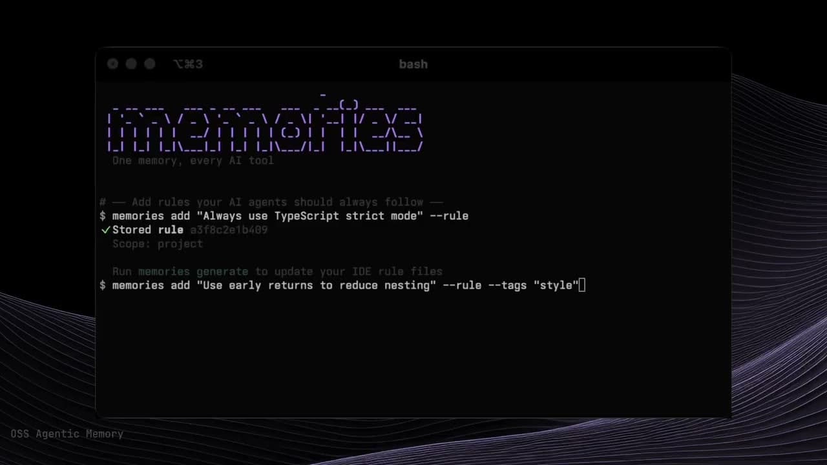Screen dimensions: 827x465
Task: Click the OSS Agentic Memory watermark
Action: pyautogui.click(x=67, y=433)
